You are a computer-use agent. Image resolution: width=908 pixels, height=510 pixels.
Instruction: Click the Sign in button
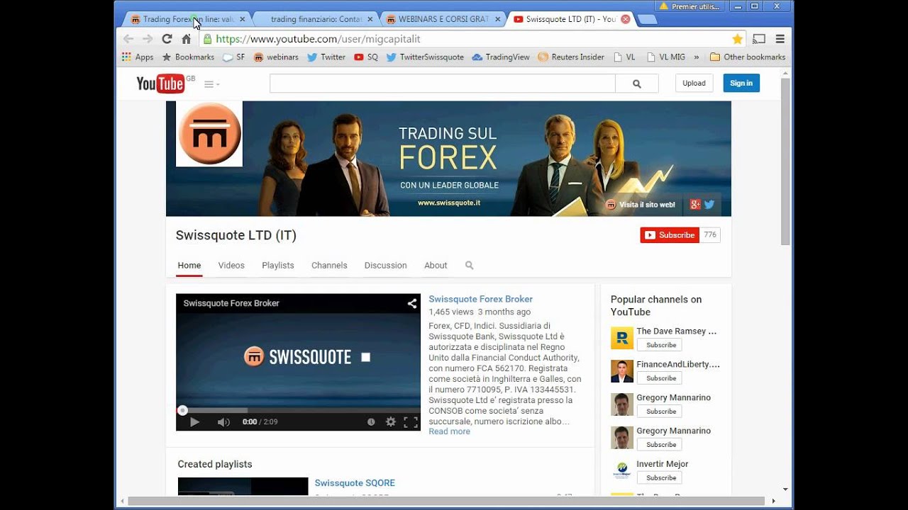pyautogui.click(x=741, y=84)
